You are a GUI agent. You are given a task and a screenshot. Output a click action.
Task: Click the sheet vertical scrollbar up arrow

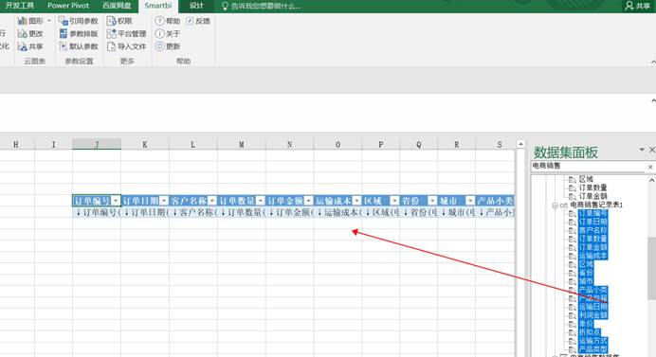click(520, 144)
